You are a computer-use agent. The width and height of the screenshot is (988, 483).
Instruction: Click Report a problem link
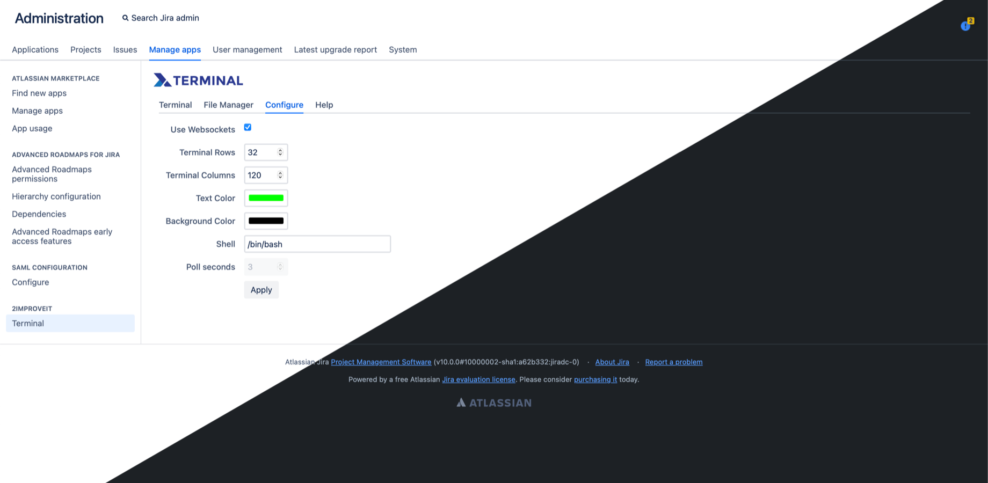click(674, 362)
